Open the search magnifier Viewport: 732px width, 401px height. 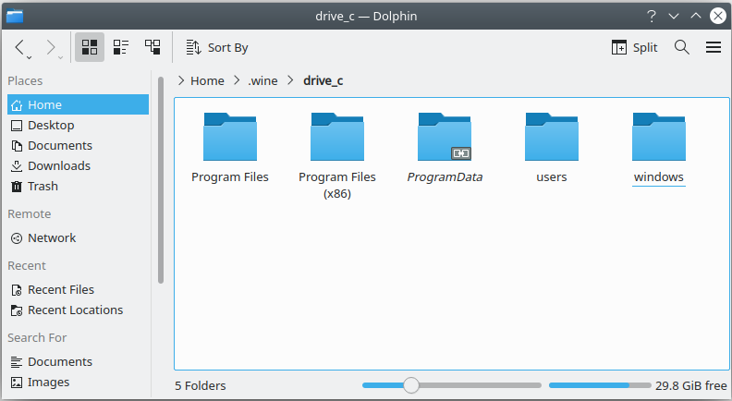point(681,47)
